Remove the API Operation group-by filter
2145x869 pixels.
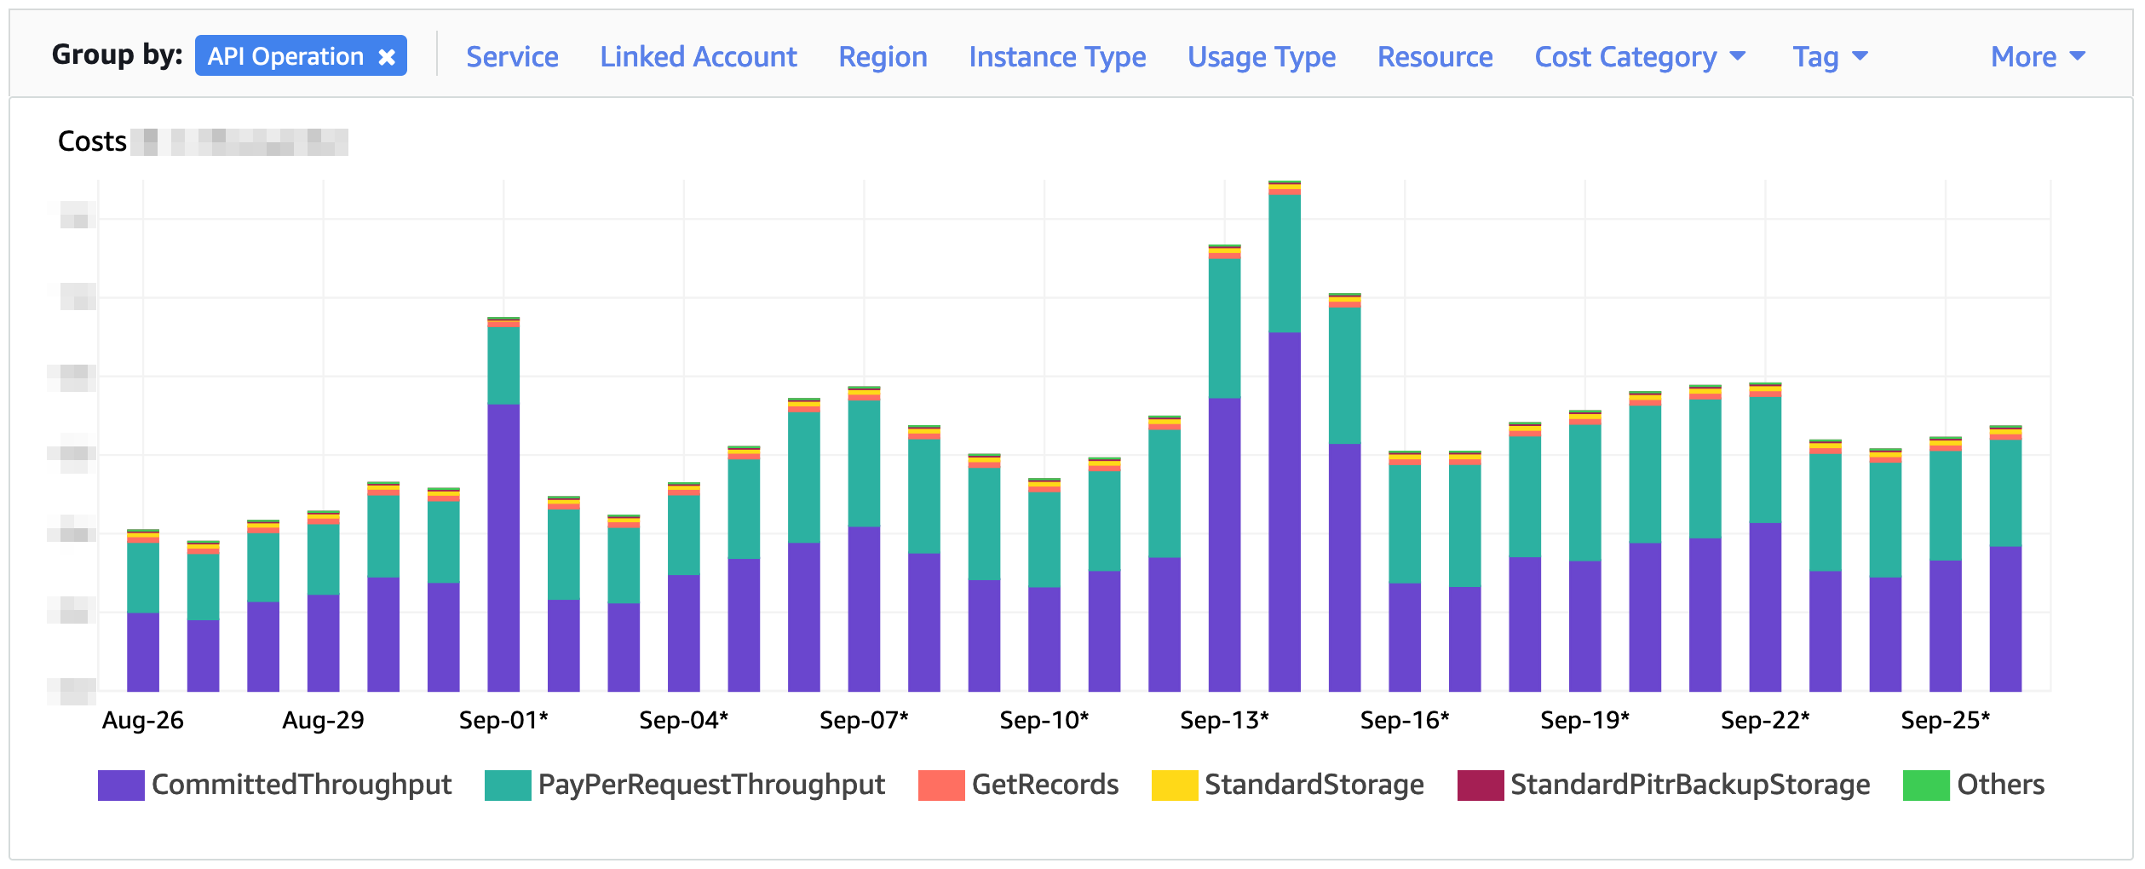[388, 56]
